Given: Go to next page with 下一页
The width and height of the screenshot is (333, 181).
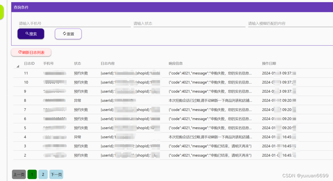Looking at the screenshot, I should pyautogui.click(x=56, y=175).
